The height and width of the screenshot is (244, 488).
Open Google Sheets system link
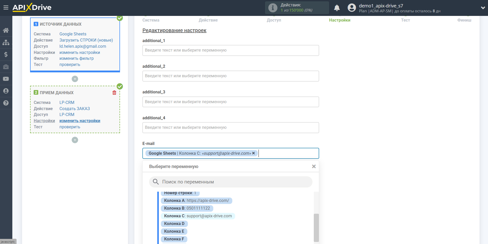(x=73, y=34)
